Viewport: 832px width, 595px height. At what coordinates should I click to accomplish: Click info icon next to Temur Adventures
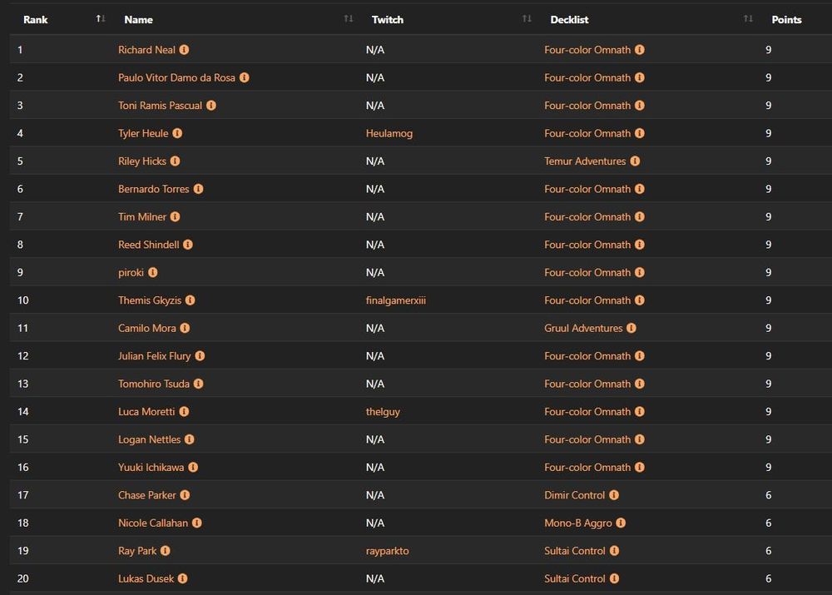(x=635, y=161)
